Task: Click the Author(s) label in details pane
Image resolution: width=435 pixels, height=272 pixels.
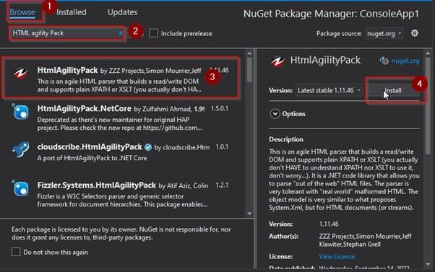Action: coord(283,236)
